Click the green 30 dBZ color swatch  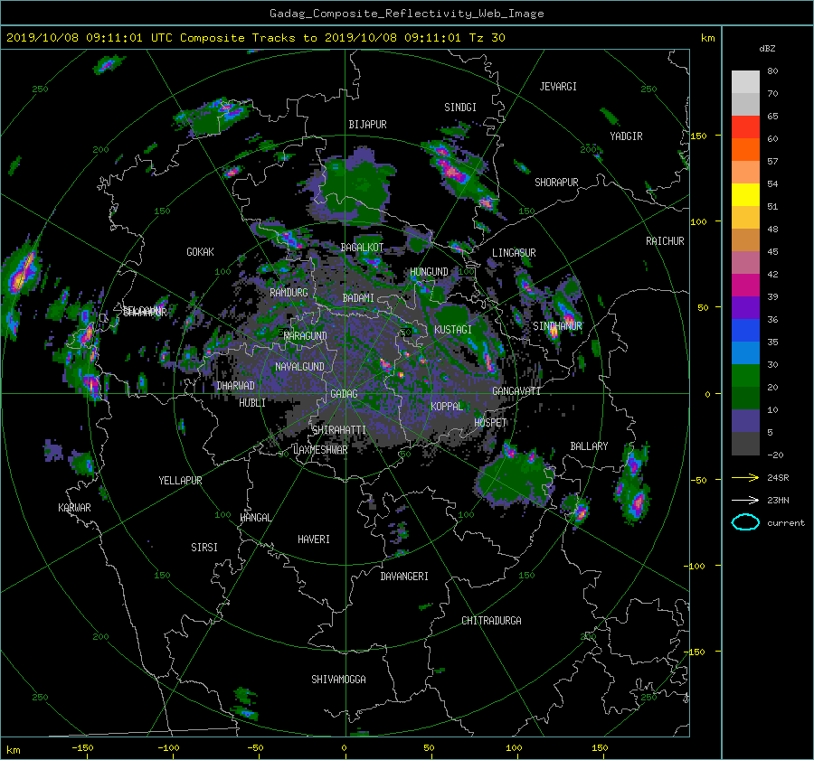pos(745,376)
